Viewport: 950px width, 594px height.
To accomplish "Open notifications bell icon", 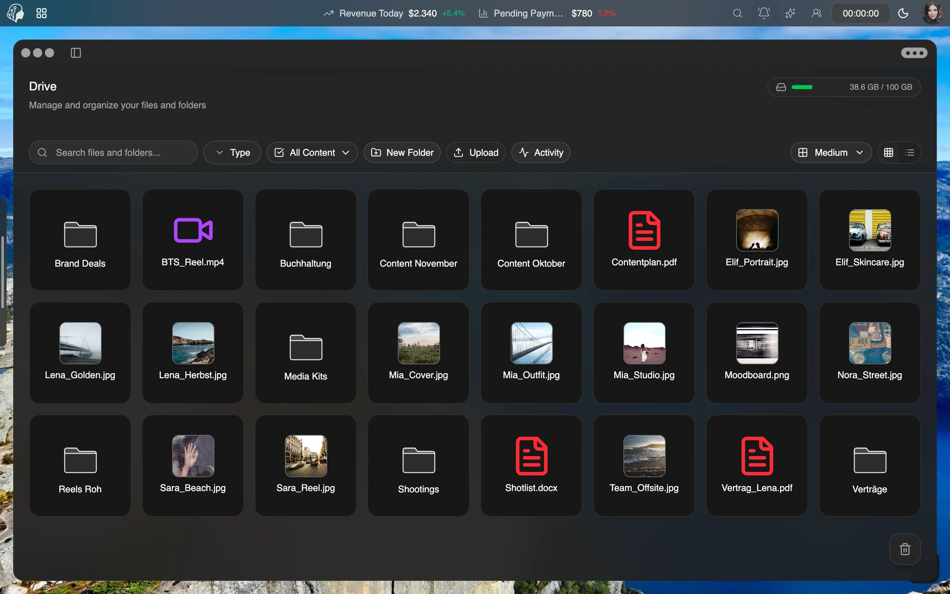I will pos(764,13).
